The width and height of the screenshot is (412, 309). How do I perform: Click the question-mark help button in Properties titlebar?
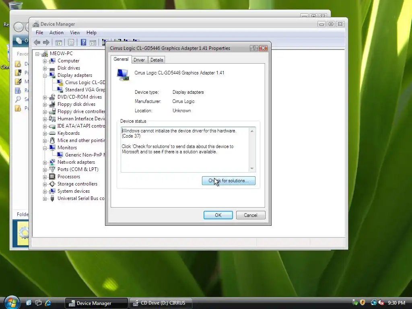[x=254, y=48]
